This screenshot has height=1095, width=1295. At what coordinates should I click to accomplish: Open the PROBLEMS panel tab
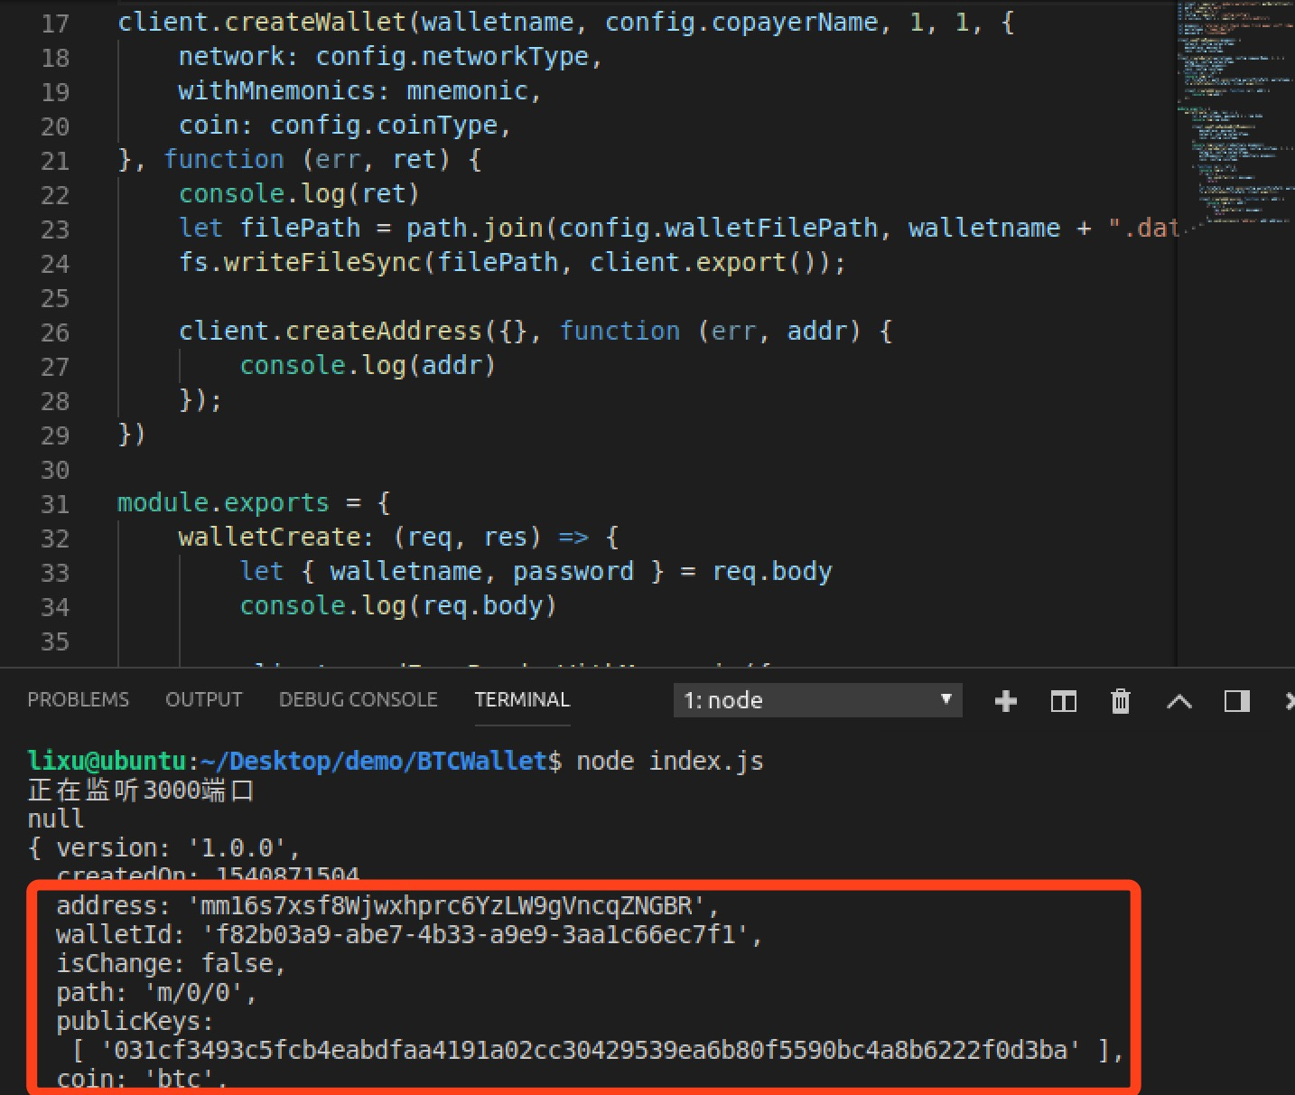[x=78, y=700]
